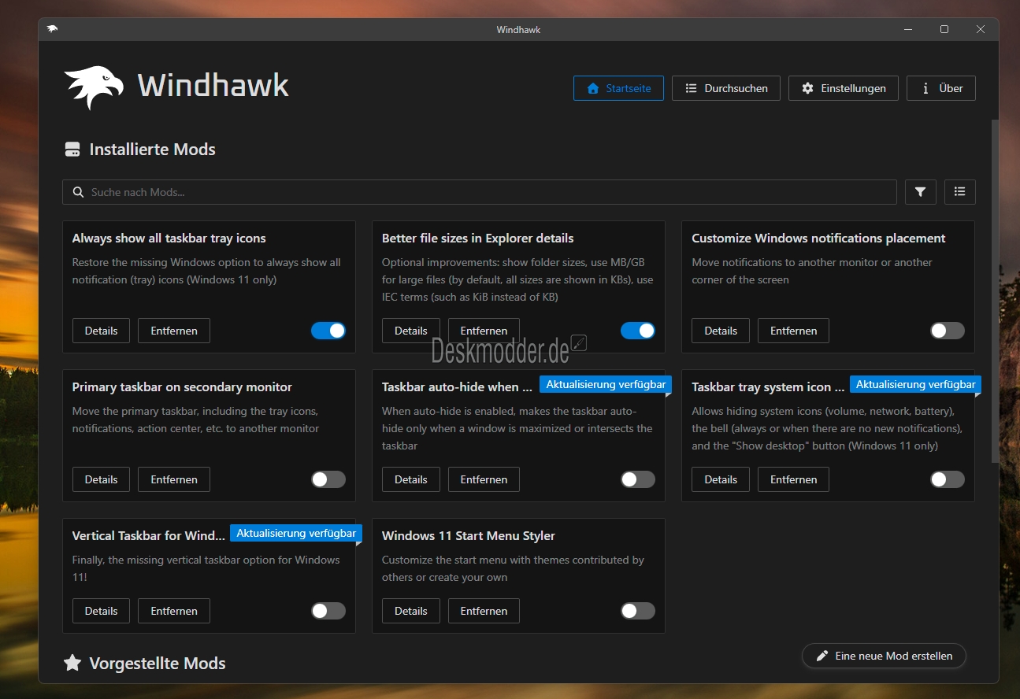Image resolution: width=1020 pixels, height=699 pixels.
Task: Click update badge on Taskbar auto-hide mod
Action: (x=605, y=384)
